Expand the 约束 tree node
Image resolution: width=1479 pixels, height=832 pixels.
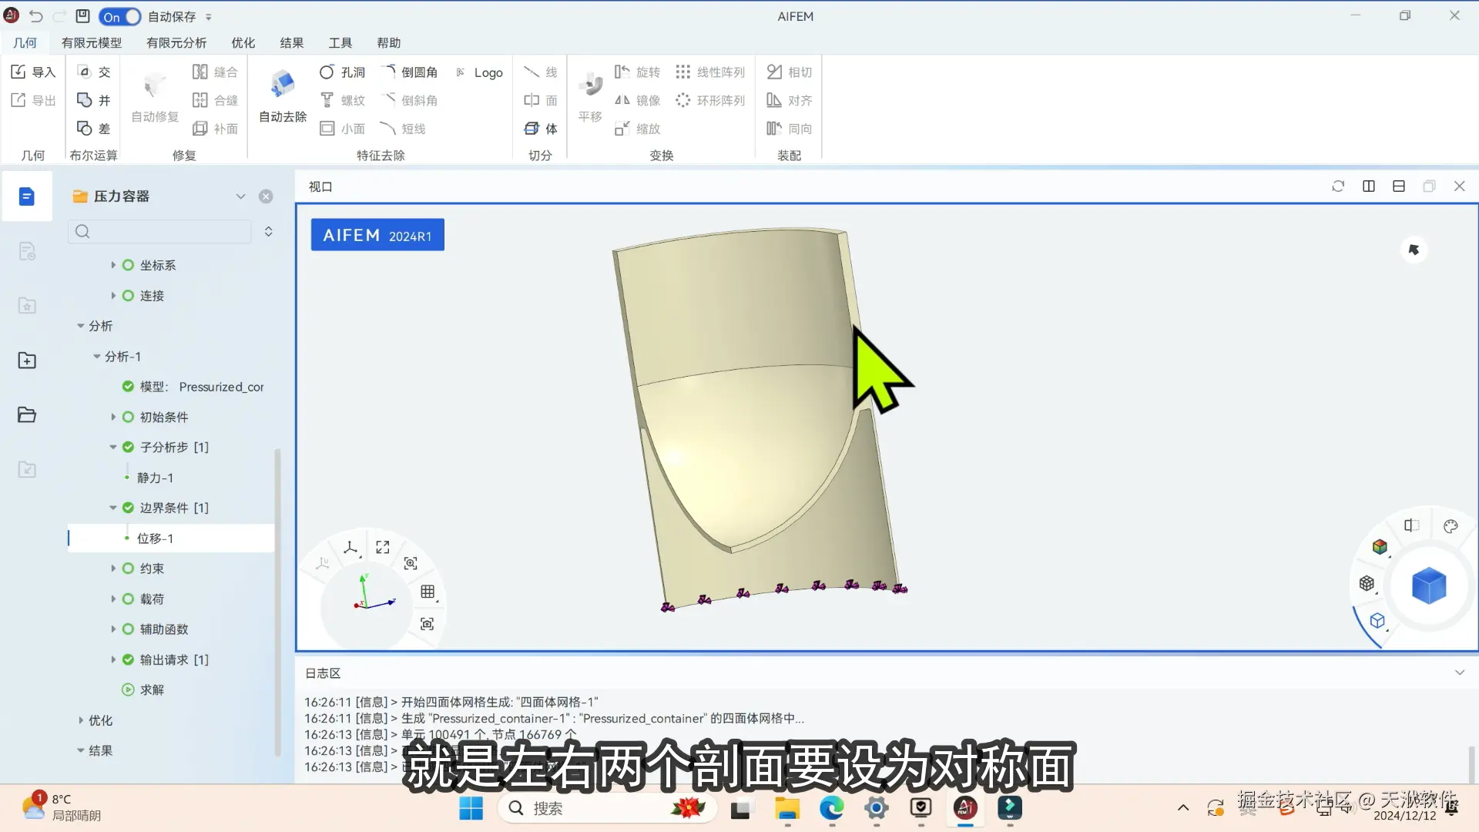click(113, 569)
